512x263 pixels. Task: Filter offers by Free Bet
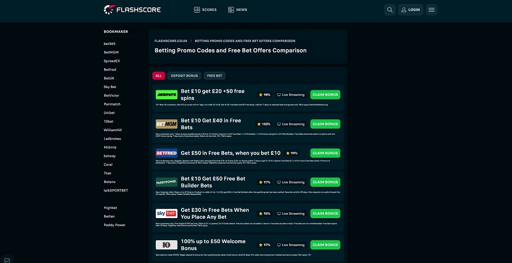pyautogui.click(x=214, y=76)
